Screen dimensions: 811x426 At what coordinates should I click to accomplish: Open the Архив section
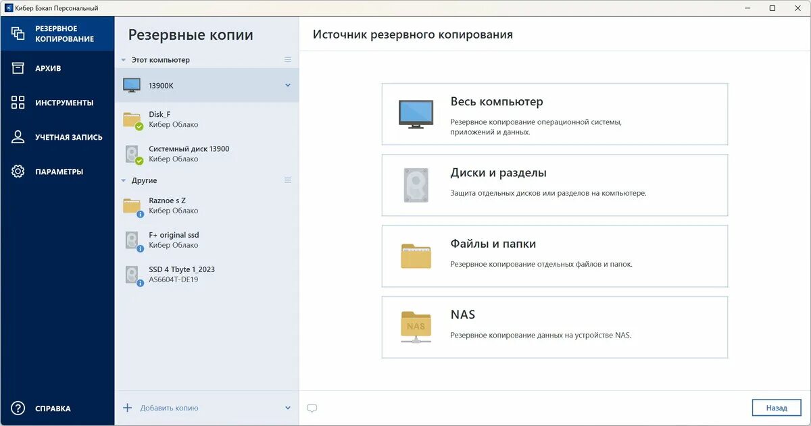(x=57, y=68)
